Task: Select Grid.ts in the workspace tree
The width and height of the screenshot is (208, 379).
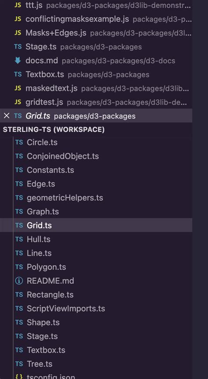Action: pos(96,225)
